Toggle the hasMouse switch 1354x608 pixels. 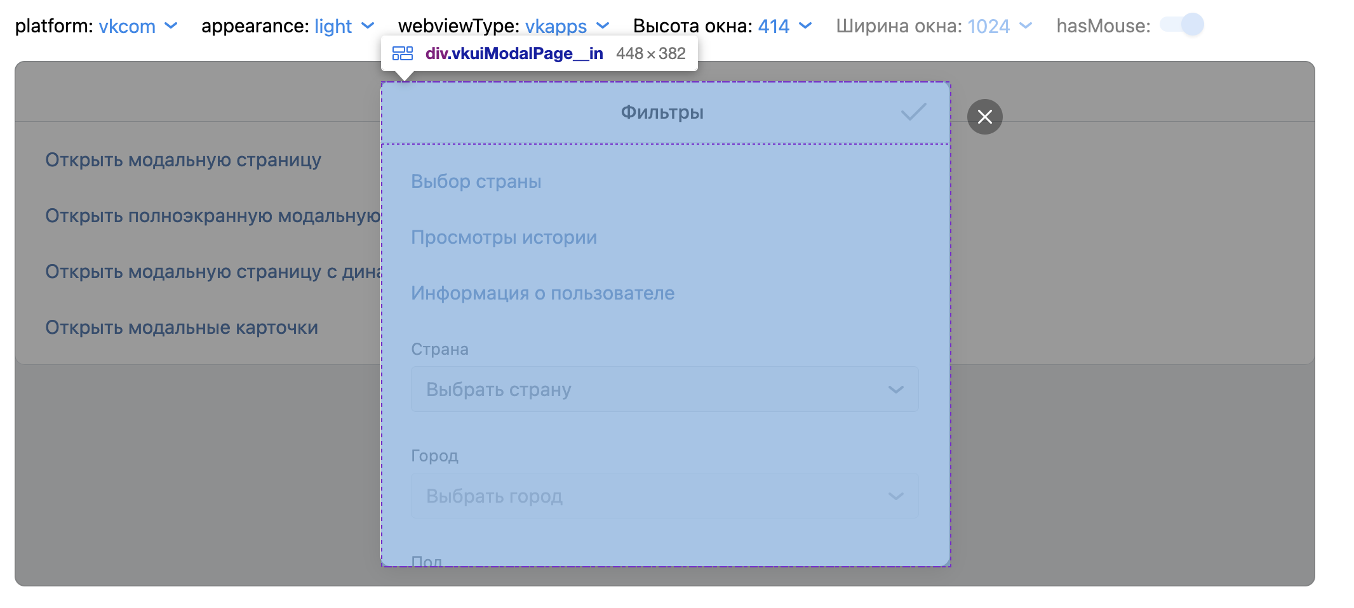[x=1182, y=25]
